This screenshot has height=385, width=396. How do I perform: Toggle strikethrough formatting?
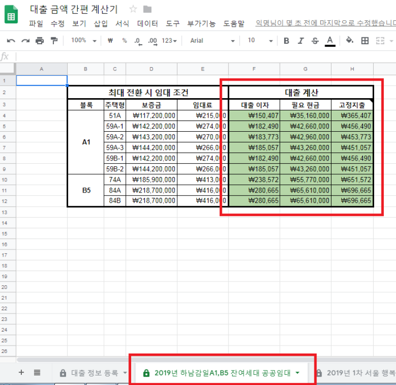315,41
